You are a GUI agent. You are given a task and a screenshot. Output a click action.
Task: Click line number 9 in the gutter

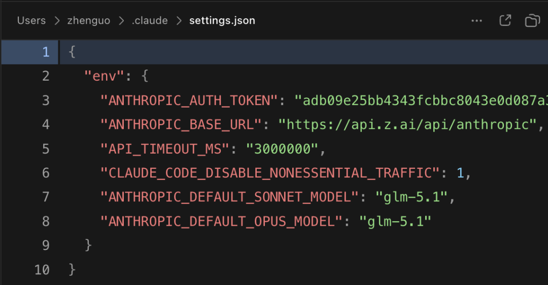tap(46, 245)
